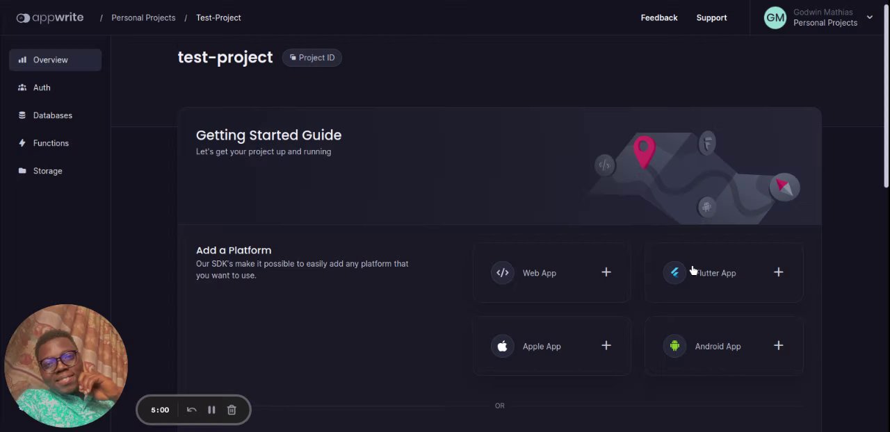
Task: Click the Android robot icon
Action: click(x=674, y=346)
